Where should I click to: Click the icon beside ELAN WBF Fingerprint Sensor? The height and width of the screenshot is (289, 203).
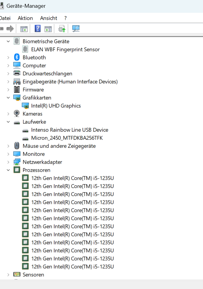coord(25,49)
